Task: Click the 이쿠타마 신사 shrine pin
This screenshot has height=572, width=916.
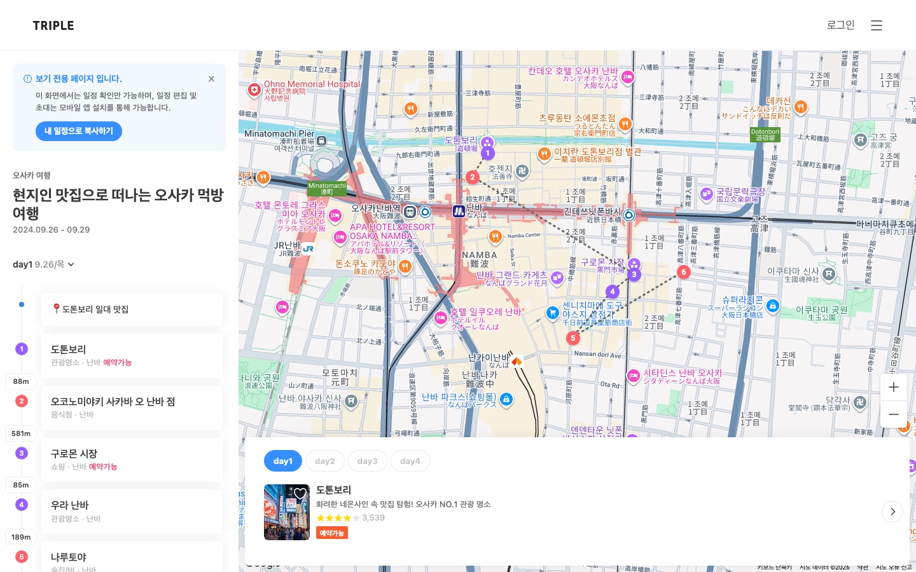Action: (829, 275)
